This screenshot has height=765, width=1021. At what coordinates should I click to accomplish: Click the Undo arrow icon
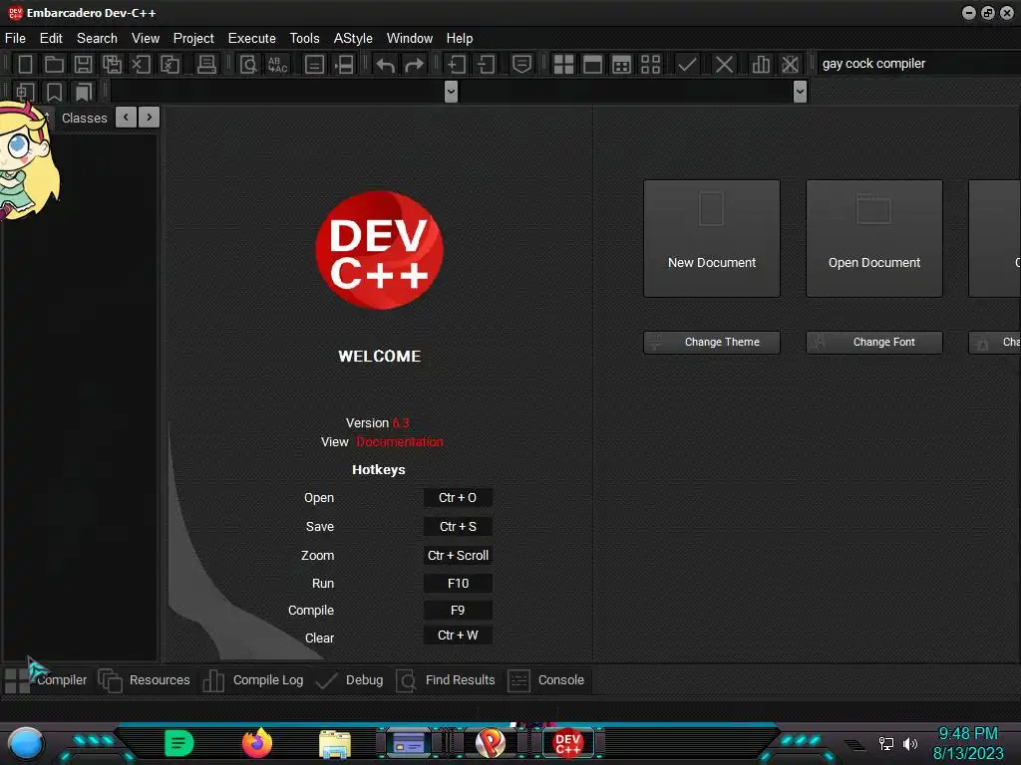pyautogui.click(x=386, y=65)
